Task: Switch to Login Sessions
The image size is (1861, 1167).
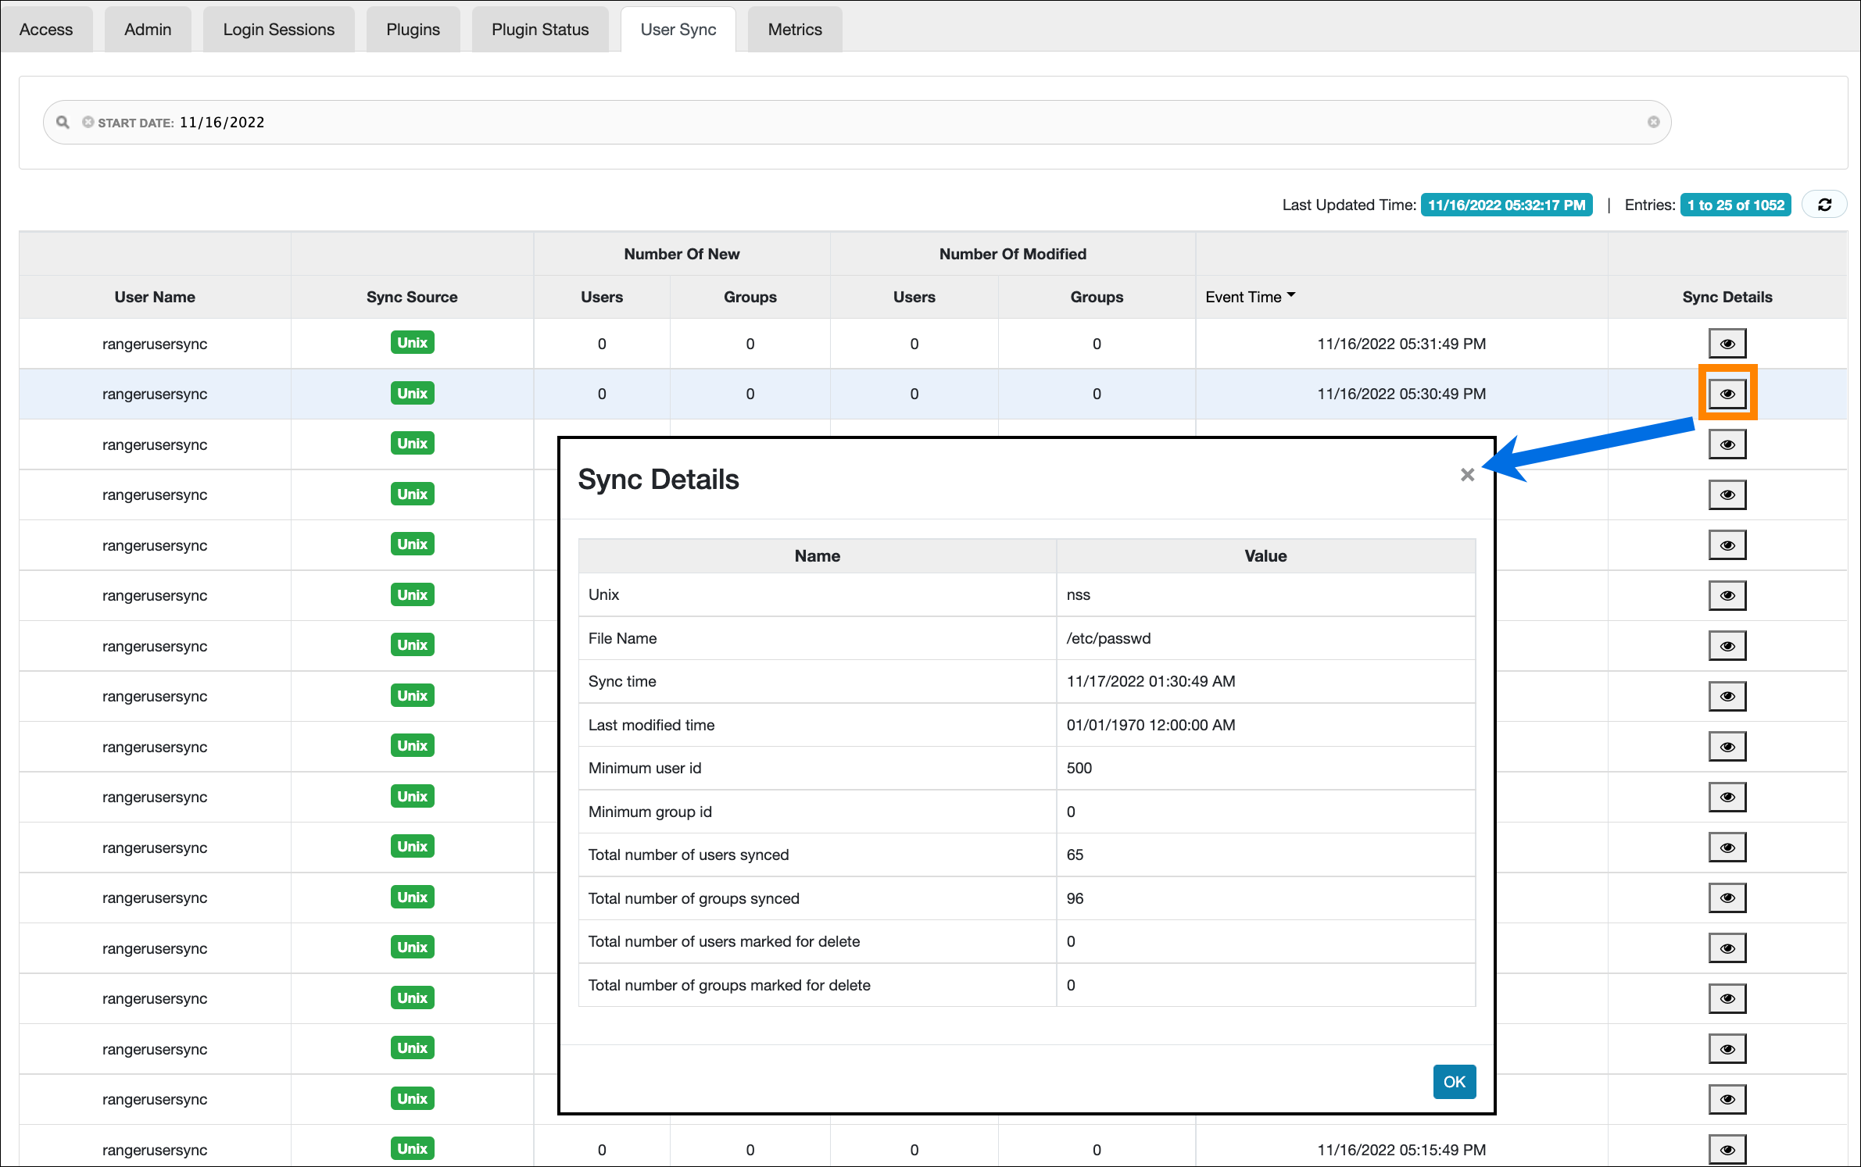Action: pyautogui.click(x=278, y=29)
